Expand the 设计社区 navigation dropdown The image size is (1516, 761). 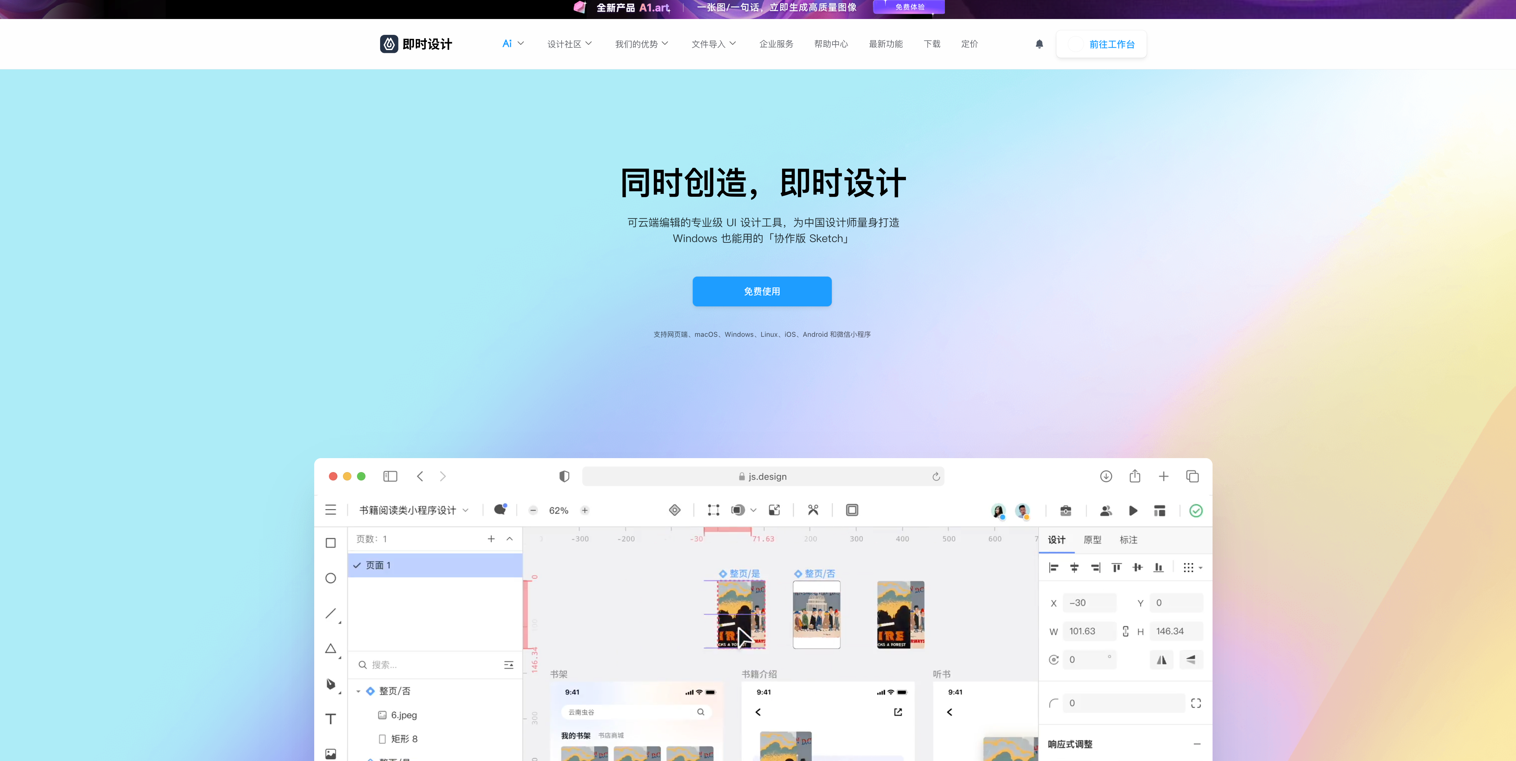569,44
